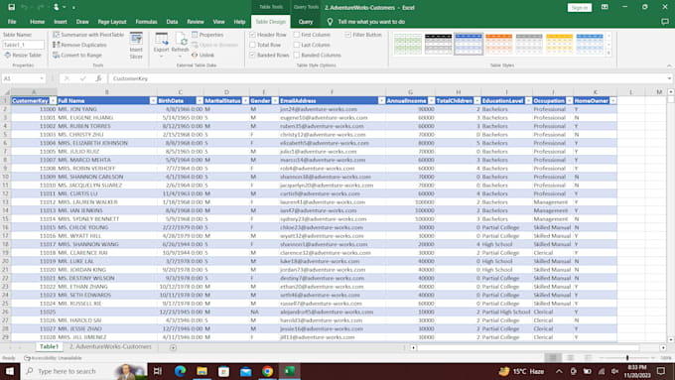Expand the Name Box dropdown arrow
675x380 pixels.
point(42,78)
